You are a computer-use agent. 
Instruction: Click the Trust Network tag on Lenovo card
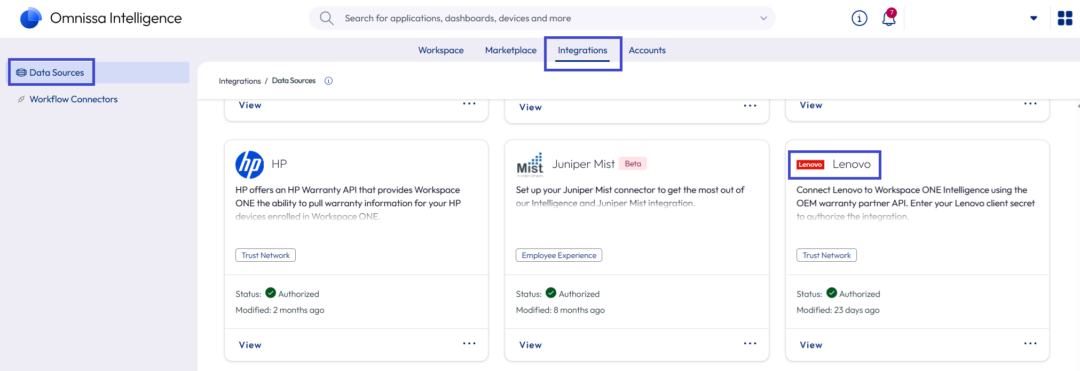click(x=826, y=255)
